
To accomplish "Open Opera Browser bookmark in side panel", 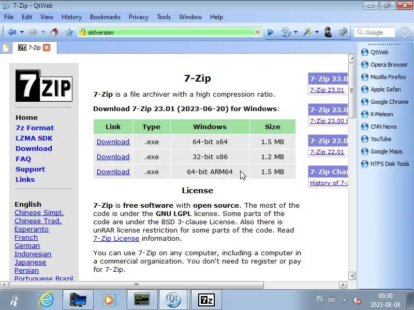I will (x=385, y=65).
